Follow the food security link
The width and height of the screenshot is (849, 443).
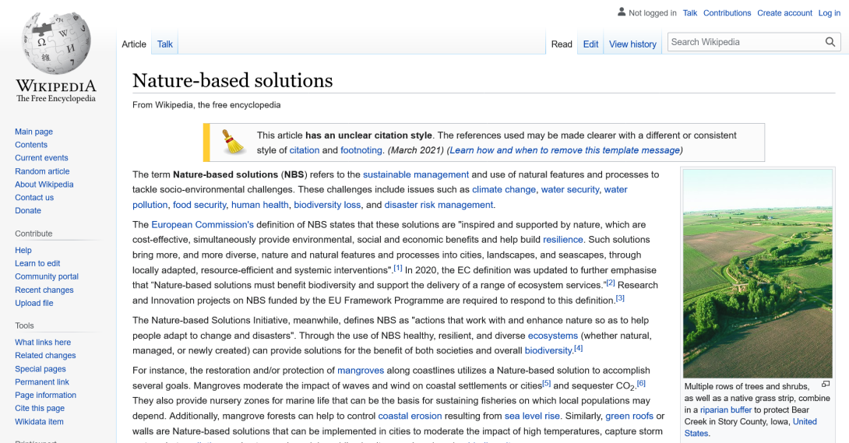[199, 205]
